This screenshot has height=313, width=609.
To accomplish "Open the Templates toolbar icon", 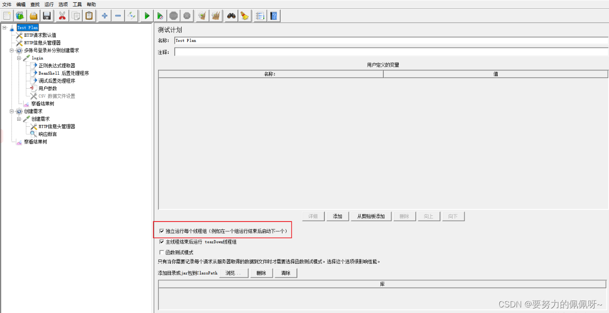I will coord(20,16).
